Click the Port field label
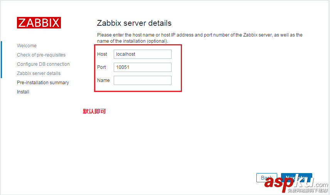 pyautogui.click(x=101, y=67)
